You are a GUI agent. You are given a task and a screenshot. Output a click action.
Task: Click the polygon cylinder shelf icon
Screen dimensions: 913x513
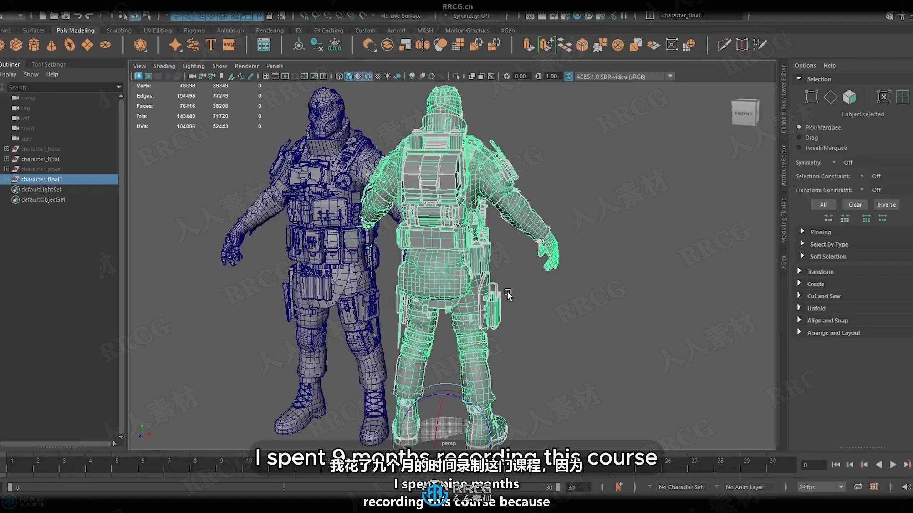(x=34, y=45)
